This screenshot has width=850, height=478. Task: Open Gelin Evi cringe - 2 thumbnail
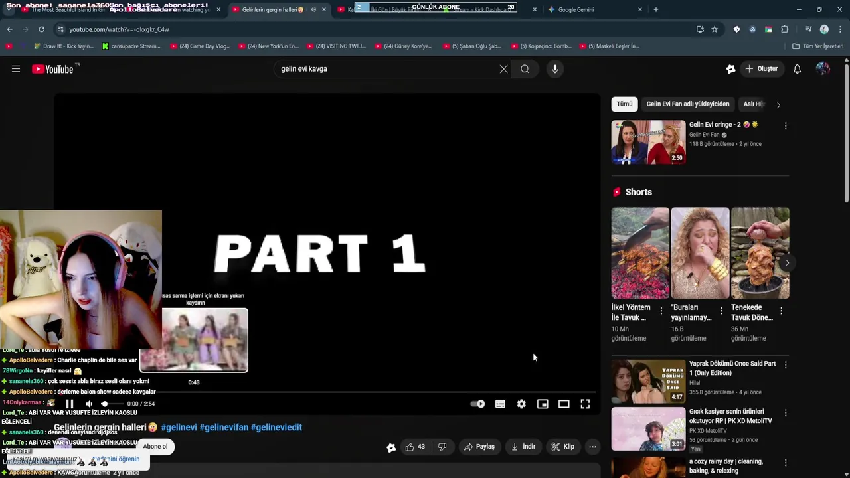pos(648,142)
